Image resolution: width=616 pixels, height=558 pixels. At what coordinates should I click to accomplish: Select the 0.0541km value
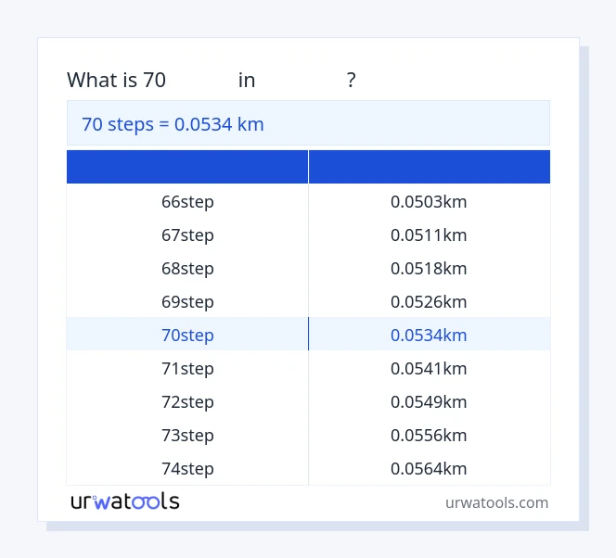pyautogui.click(x=429, y=369)
